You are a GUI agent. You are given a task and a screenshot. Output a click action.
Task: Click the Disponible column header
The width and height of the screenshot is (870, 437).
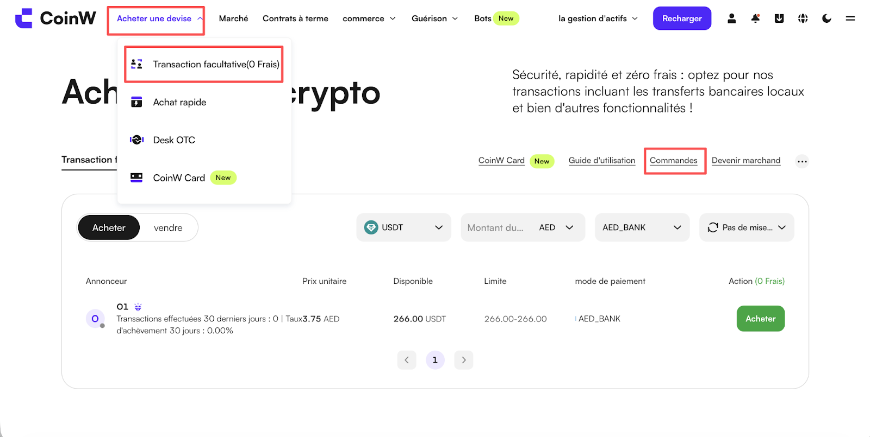[x=413, y=281]
